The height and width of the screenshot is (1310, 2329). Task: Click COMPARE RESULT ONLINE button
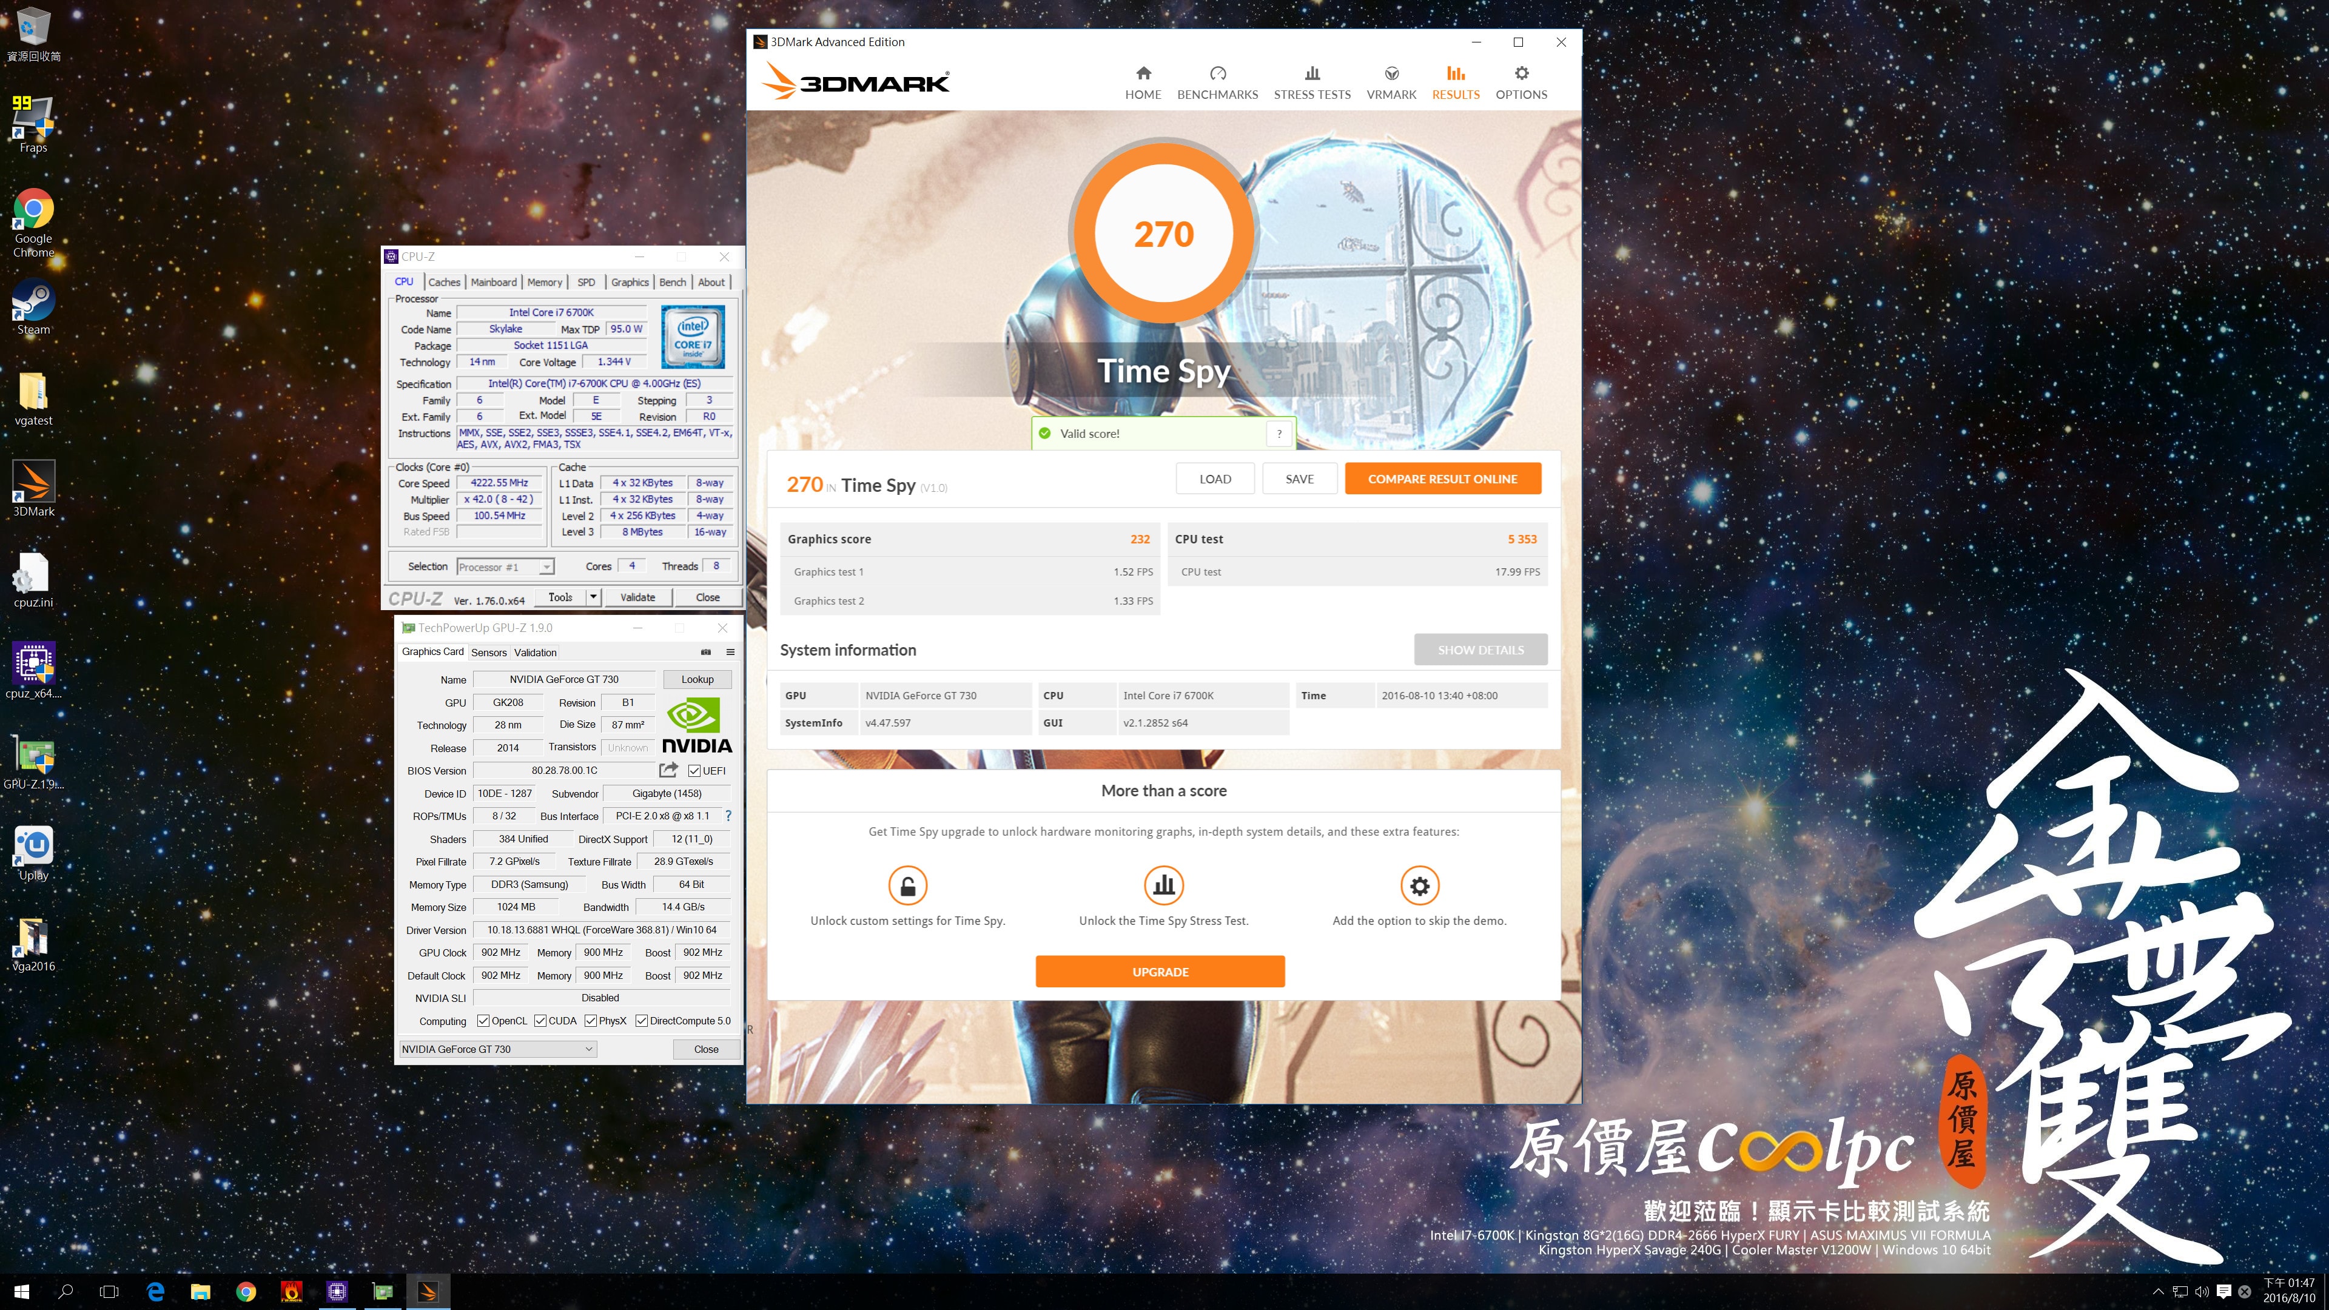[x=1442, y=479]
